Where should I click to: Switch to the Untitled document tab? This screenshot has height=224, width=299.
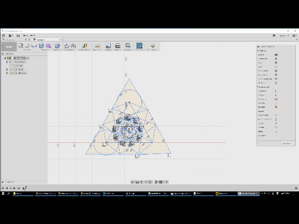(x=45, y=40)
